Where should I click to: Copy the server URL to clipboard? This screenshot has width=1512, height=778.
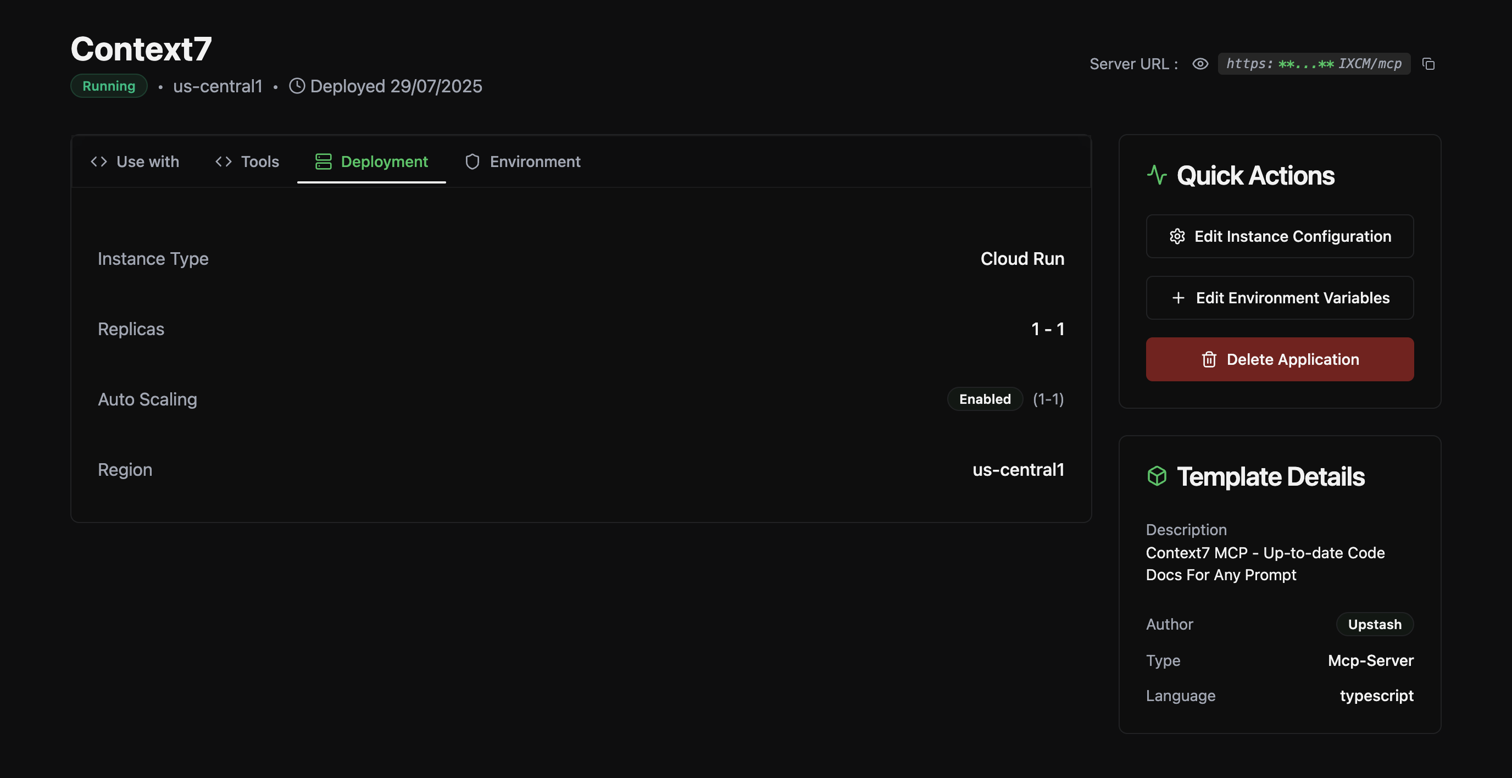(1428, 63)
